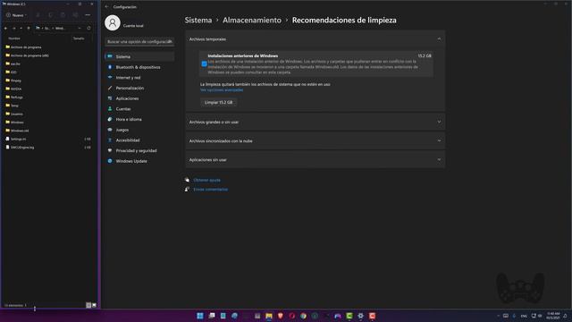Click the Cuenta local profile avatar
The image size is (572, 322).
click(113, 22)
